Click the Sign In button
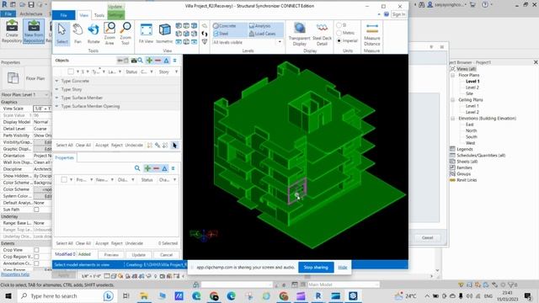The width and height of the screenshot is (539, 303). 398,14
